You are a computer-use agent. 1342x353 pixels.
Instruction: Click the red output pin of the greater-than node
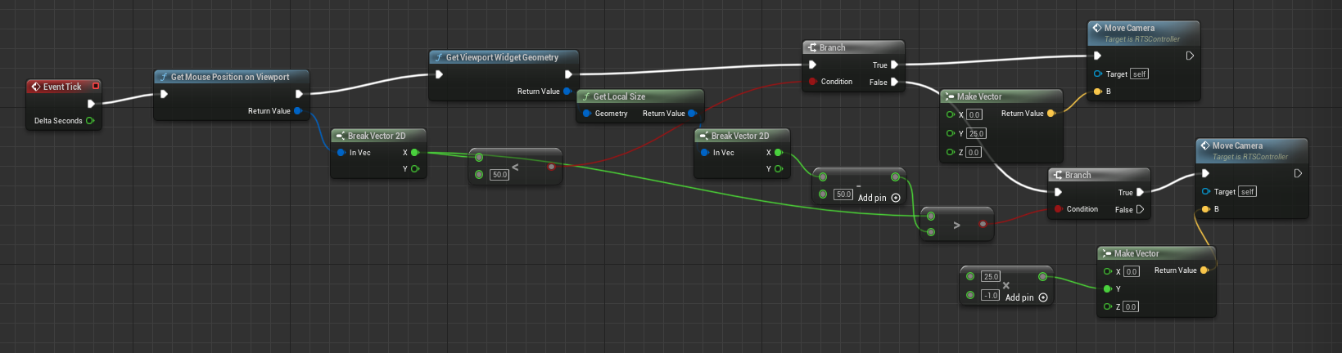pos(983,224)
